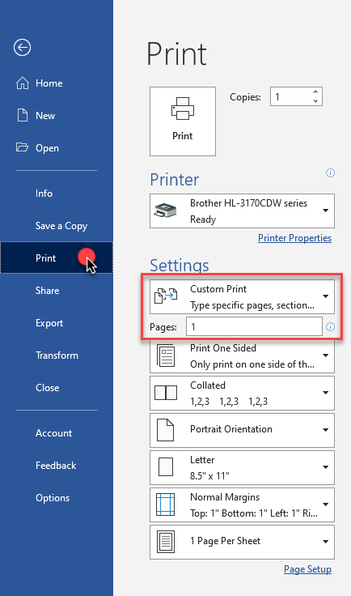Click into the Pages input field

point(254,326)
